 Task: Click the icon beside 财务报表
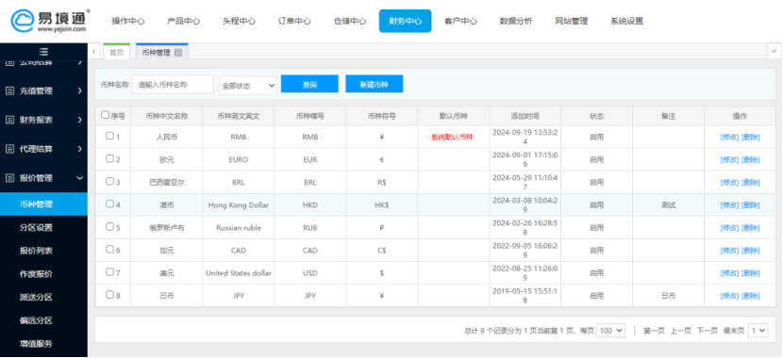[9, 121]
